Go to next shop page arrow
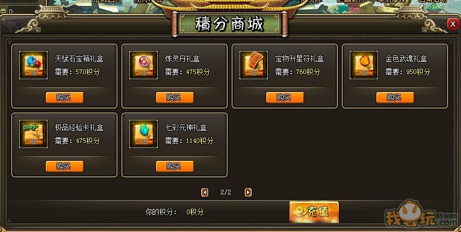Screen dimensions: 461x232 [248, 193]
